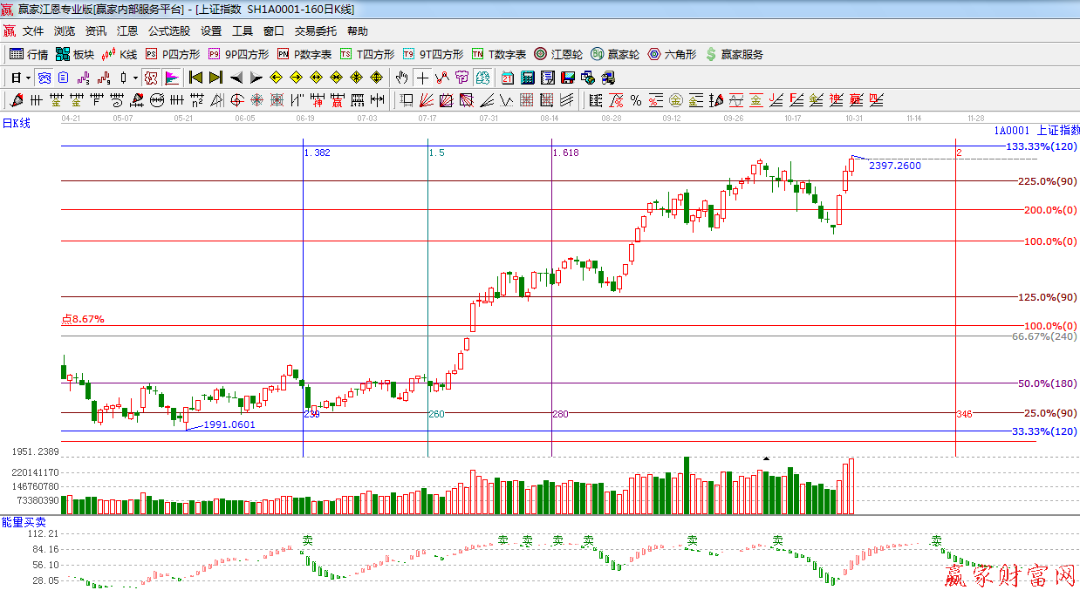The image size is (1080, 597).
Task: Open the 交易委托 menu
Action: pyautogui.click(x=315, y=31)
